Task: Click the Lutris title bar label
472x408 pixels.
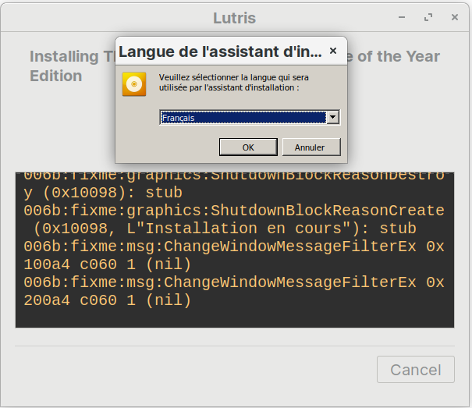Action: pos(234,17)
